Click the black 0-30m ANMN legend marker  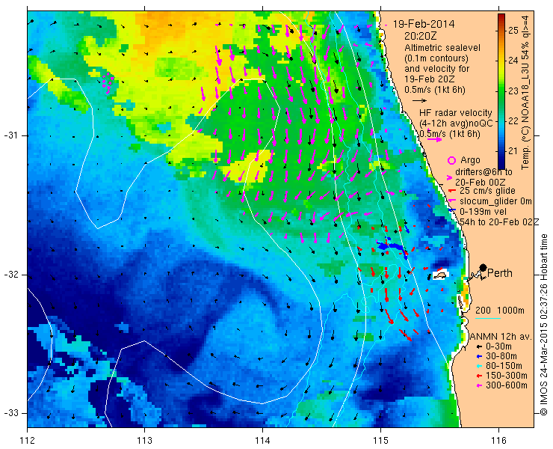(478, 347)
